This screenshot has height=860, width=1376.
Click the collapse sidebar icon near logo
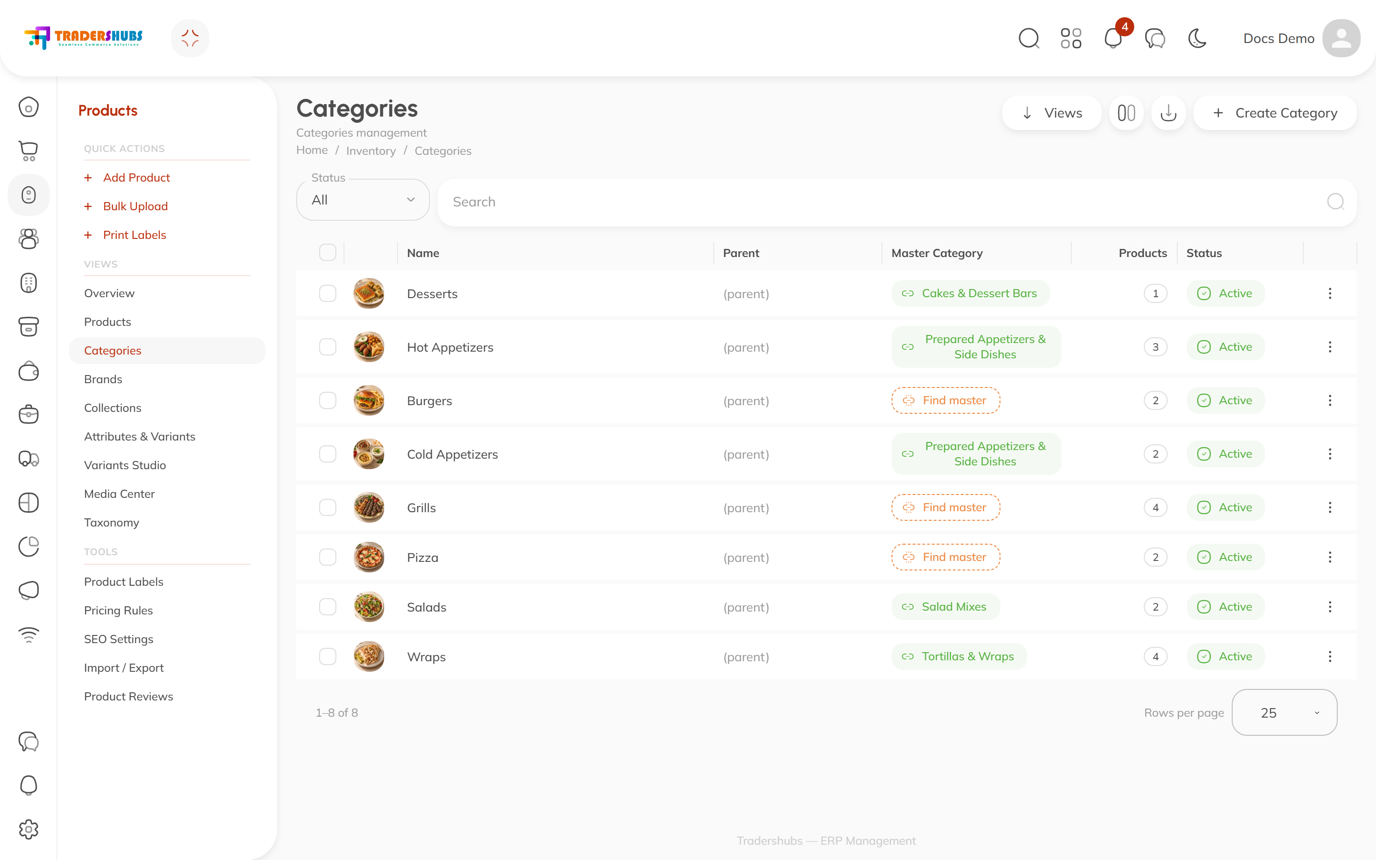coord(190,39)
